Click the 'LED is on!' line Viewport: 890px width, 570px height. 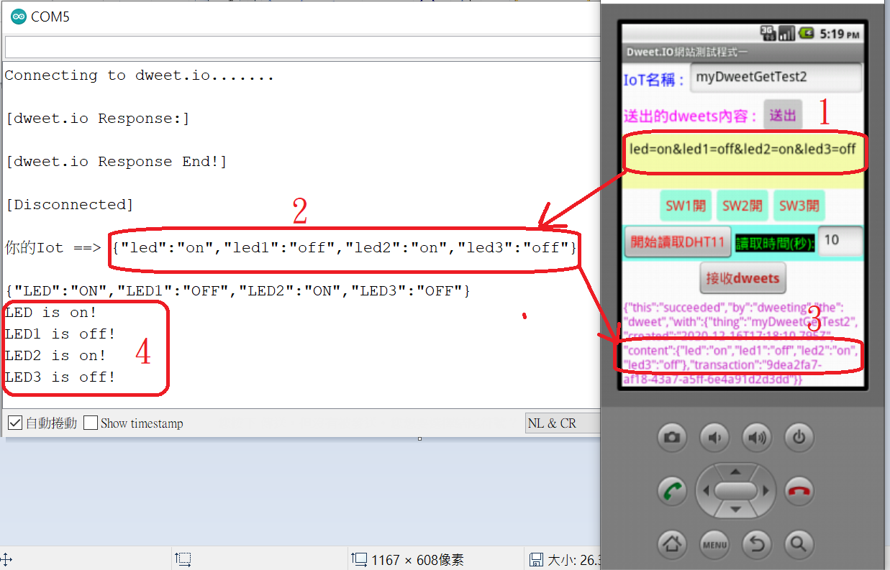(50, 313)
